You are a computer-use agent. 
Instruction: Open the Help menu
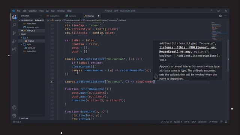click(x=69, y=11)
